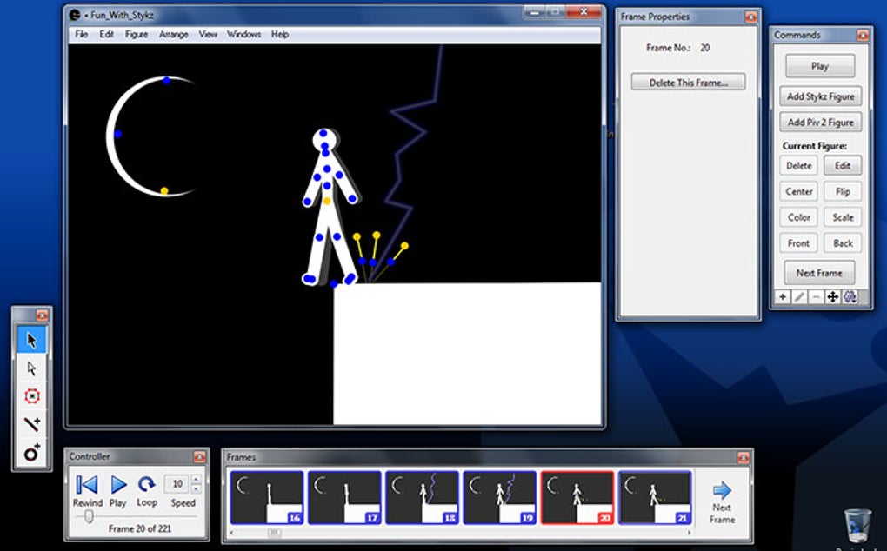
Task: Click the frame position slider in Controller
Action: coord(89,516)
